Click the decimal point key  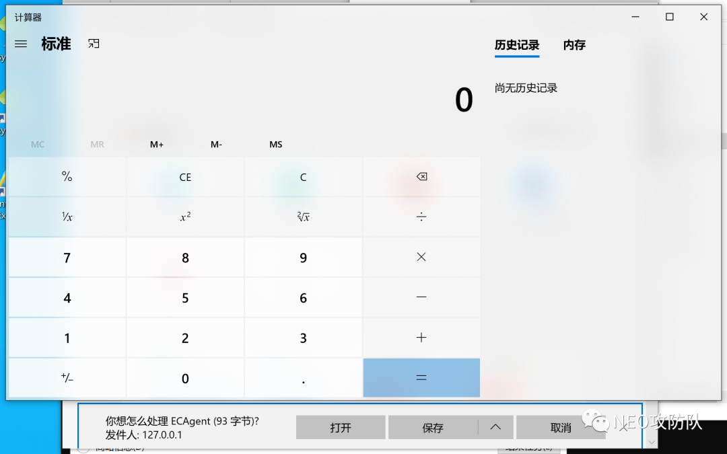coord(303,378)
